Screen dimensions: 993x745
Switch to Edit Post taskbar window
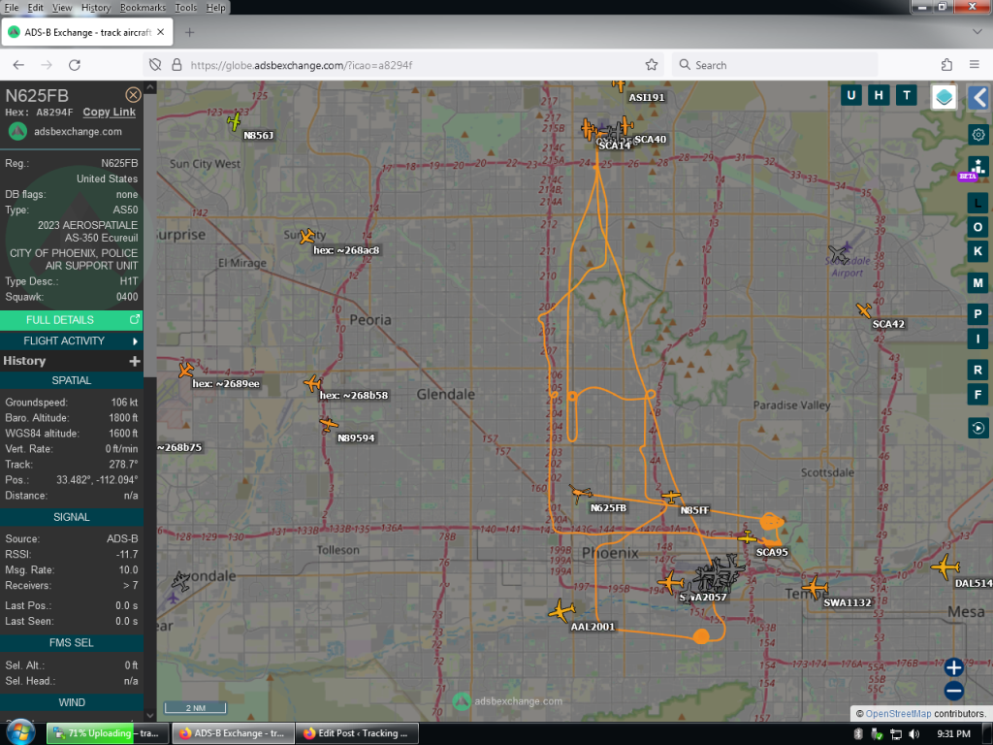click(357, 733)
